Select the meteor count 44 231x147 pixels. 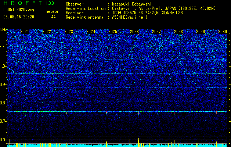(53, 17)
